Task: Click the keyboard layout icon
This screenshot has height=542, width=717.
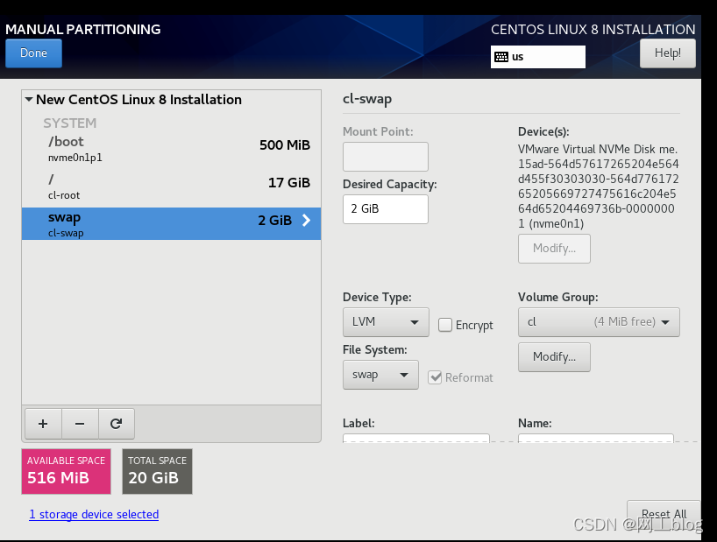Action: (x=501, y=57)
